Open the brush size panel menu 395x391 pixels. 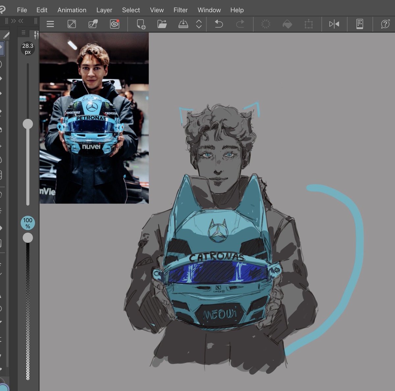pos(23,33)
